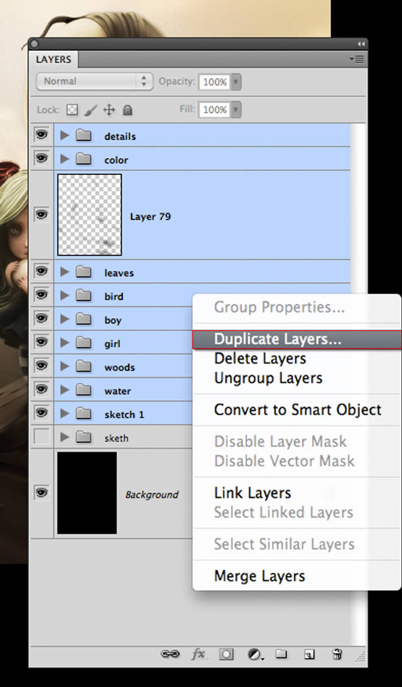Expand the leaves group

click(65, 272)
